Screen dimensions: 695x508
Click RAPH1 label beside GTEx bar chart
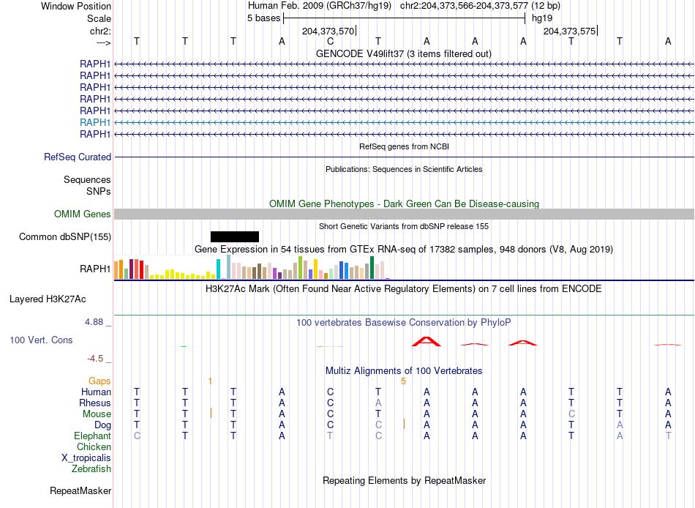[95, 269]
